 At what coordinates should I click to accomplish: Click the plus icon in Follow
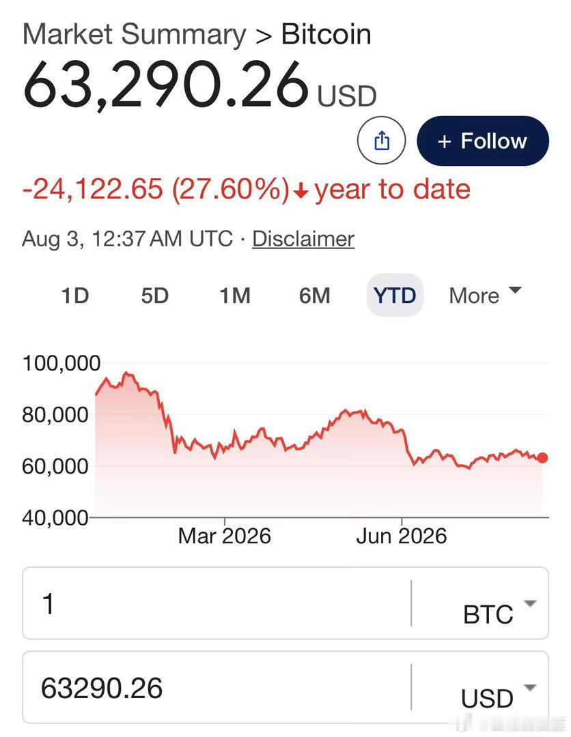point(445,141)
